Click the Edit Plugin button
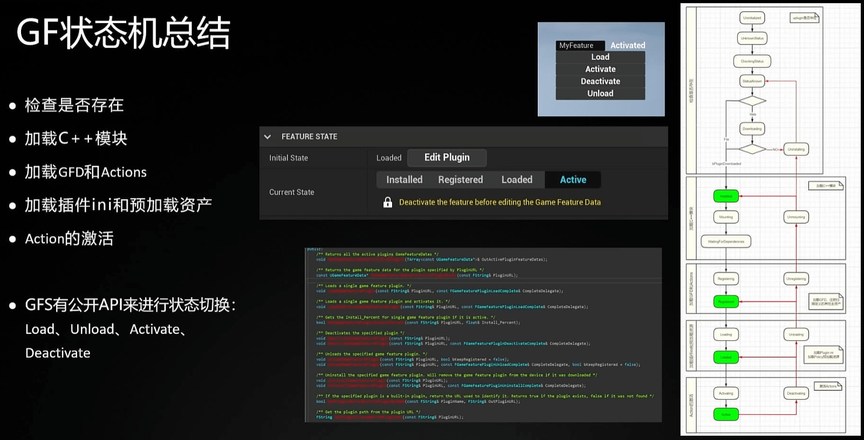The width and height of the screenshot is (864, 440). (447, 157)
